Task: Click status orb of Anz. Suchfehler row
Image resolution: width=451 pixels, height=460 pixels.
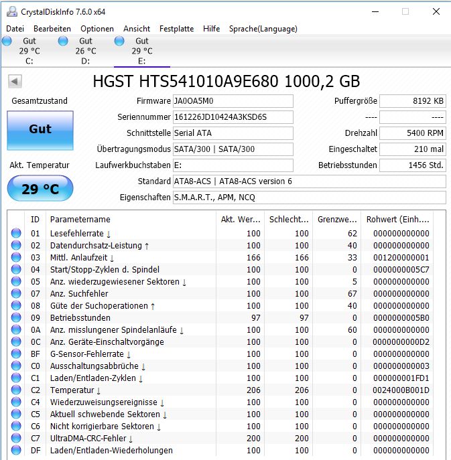Action: click(x=16, y=293)
